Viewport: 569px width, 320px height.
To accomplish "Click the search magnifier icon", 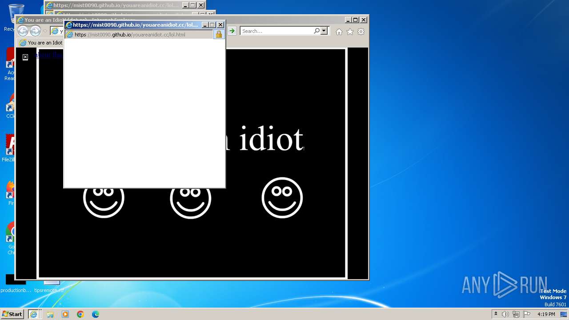I will [317, 31].
